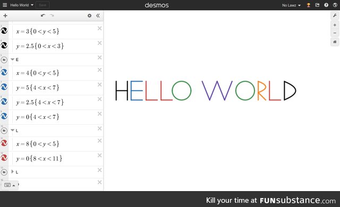Edit the expression x=3{0<y<5}
This screenshot has height=207, width=340.
point(38,31)
